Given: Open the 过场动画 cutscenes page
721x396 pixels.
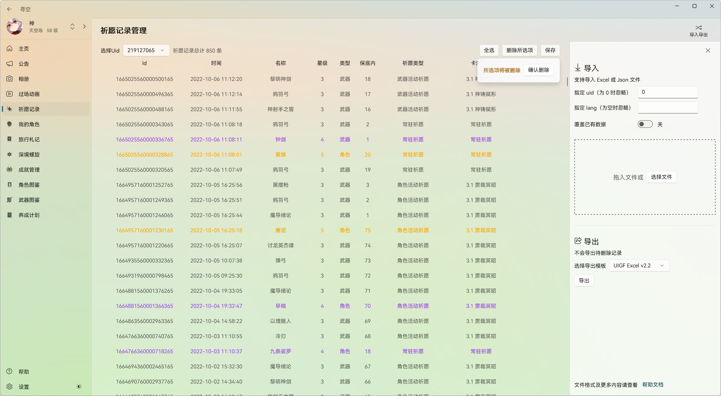Looking at the screenshot, I should click(x=28, y=94).
